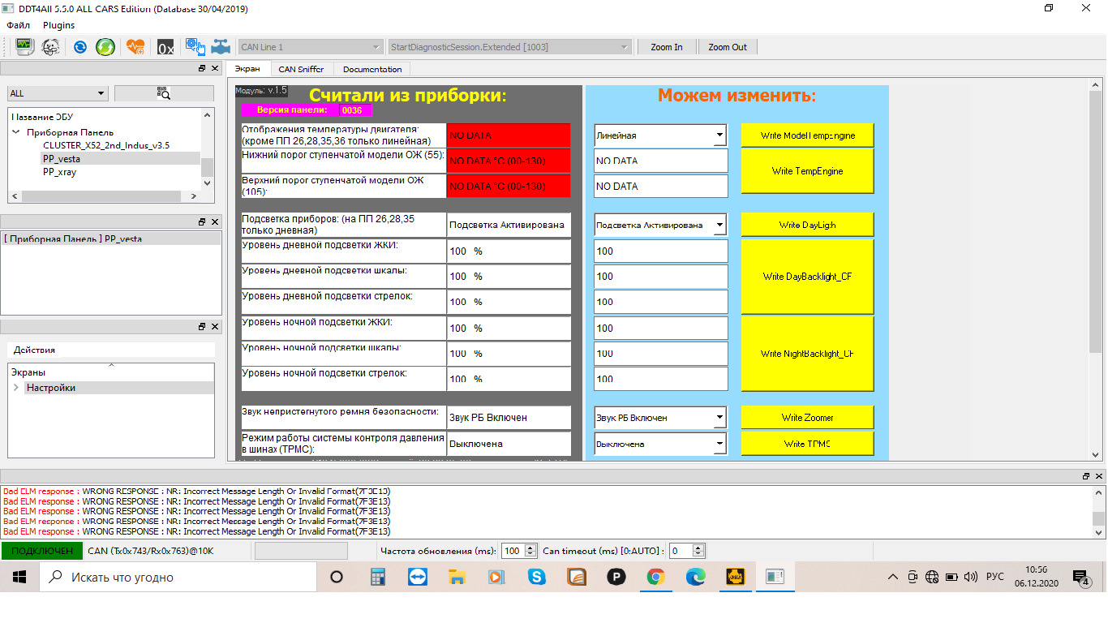
Task: Open the ALL filter dropdown
Action: pos(58,93)
